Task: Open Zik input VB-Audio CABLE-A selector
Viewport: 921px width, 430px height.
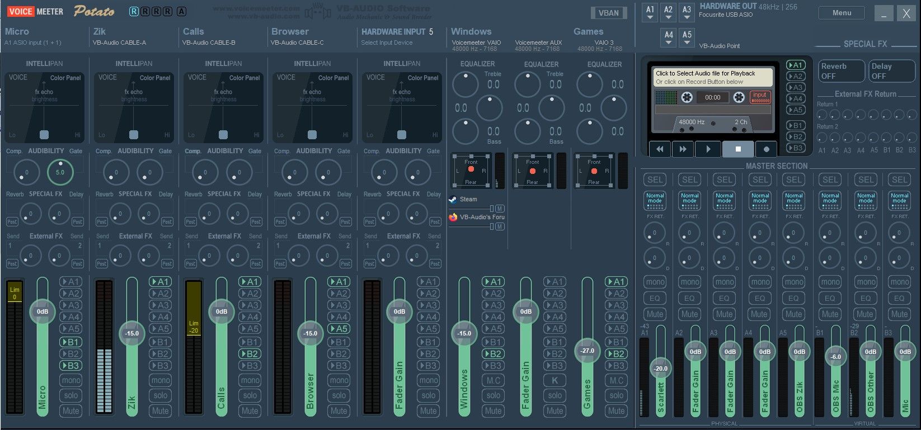Action: click(119, 42)
